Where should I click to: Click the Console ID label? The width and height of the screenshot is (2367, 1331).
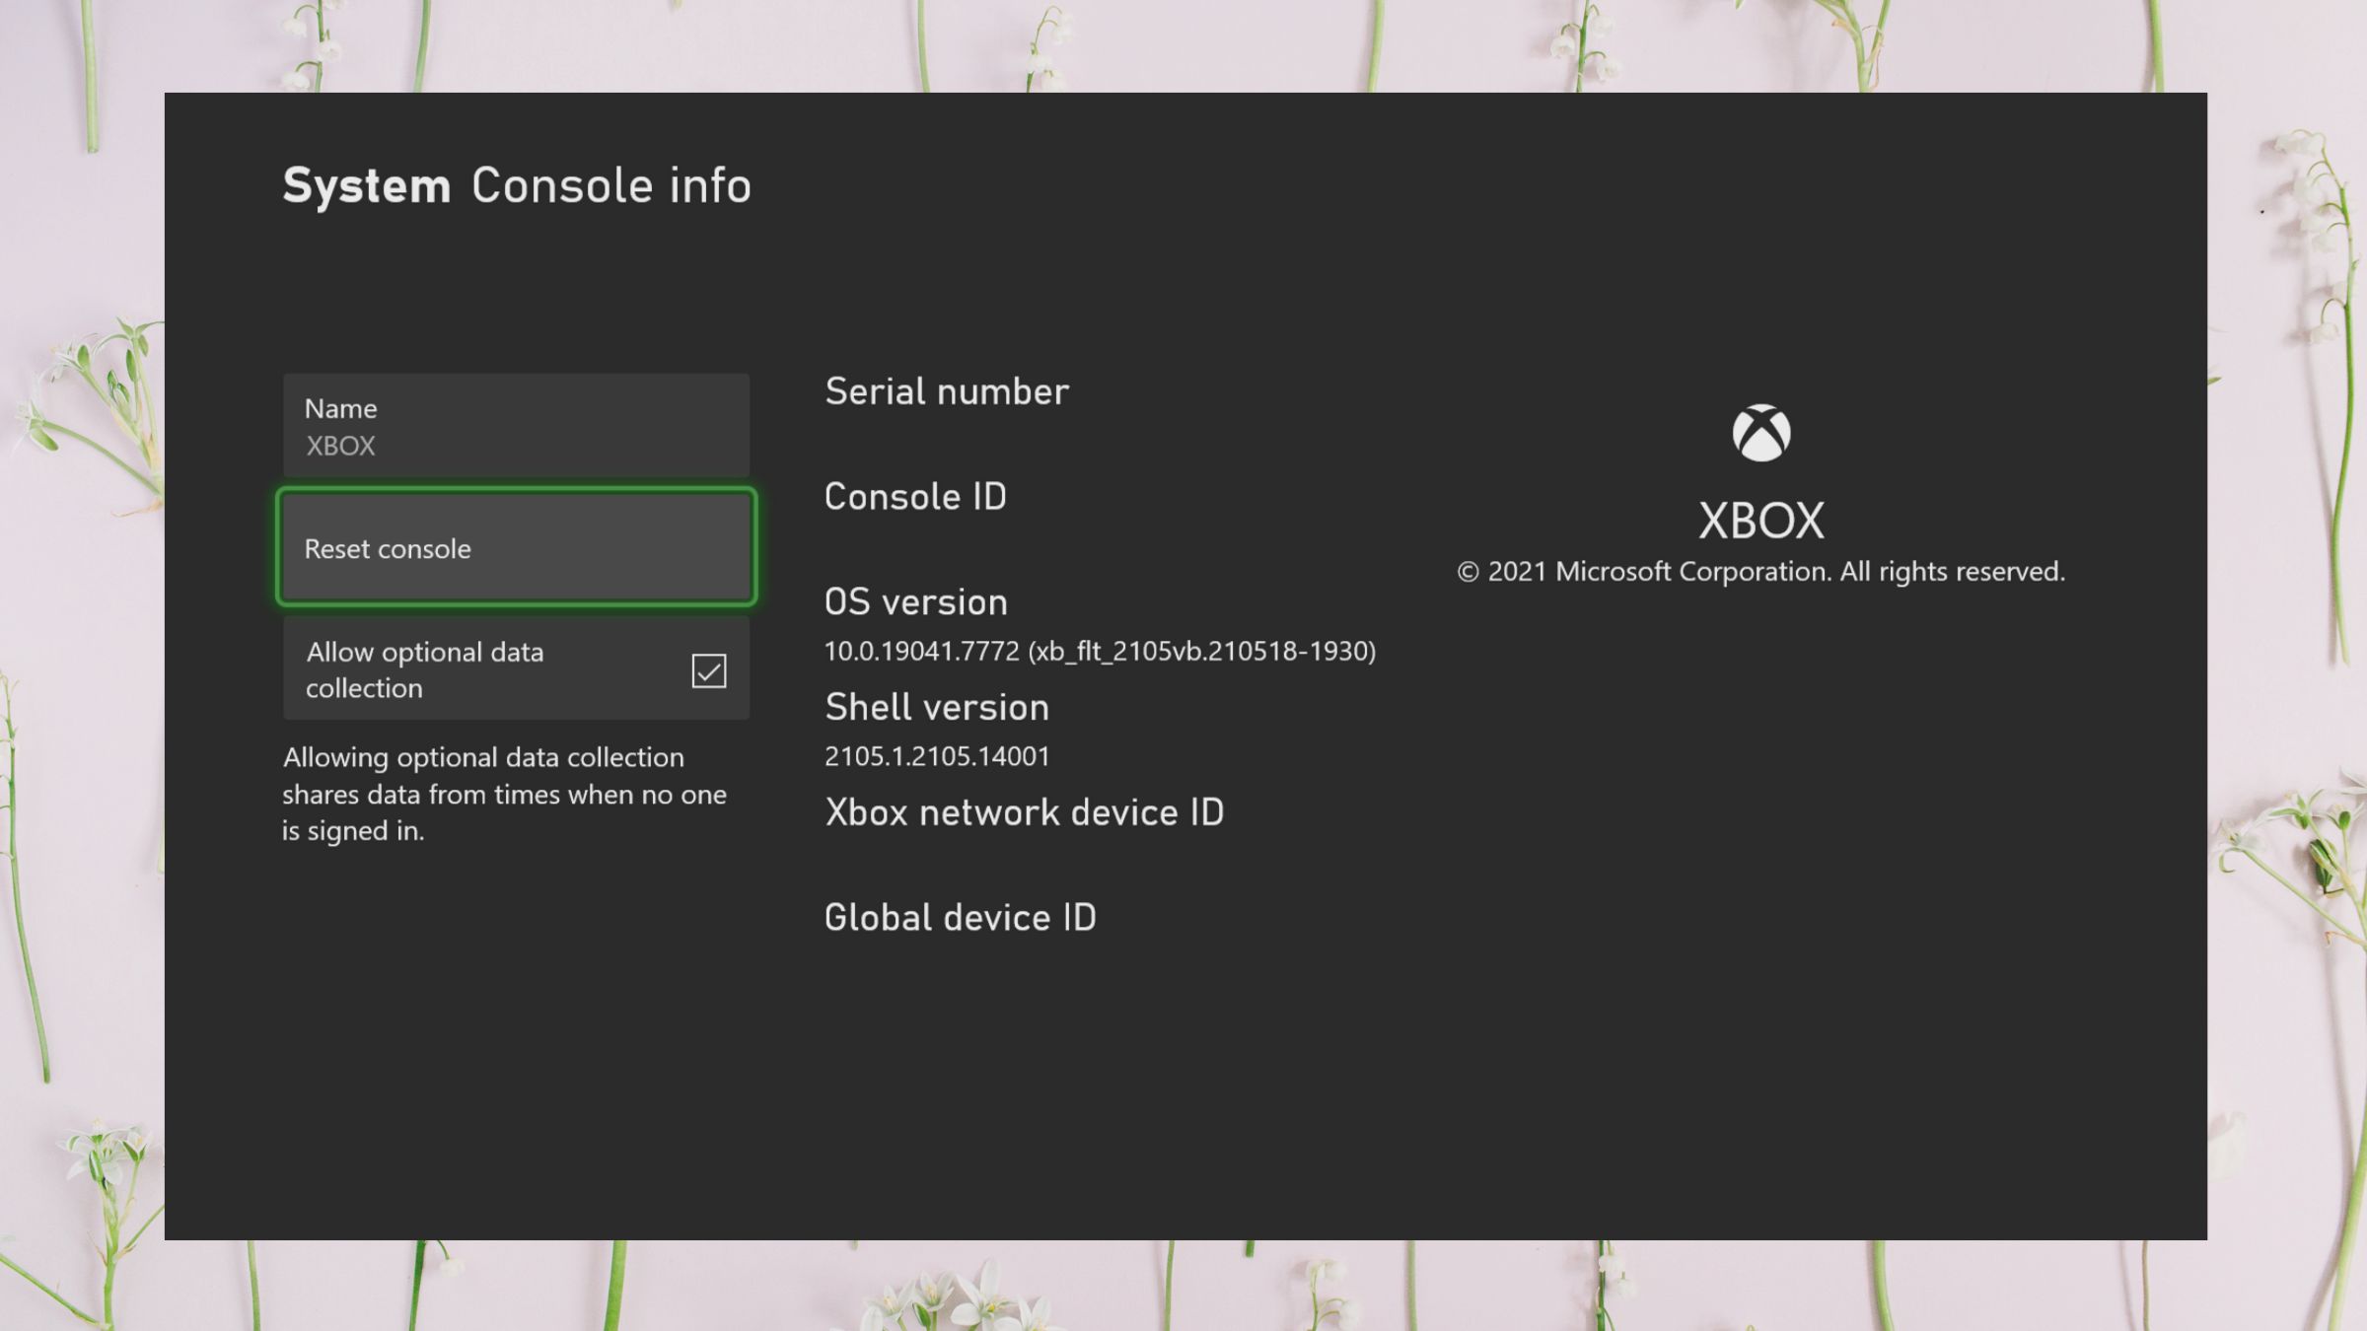click(x=915, y=496)
